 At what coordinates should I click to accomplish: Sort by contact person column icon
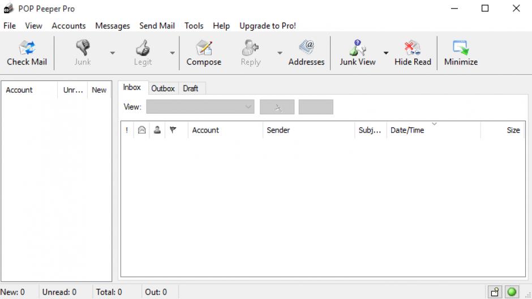coord(157,130)
